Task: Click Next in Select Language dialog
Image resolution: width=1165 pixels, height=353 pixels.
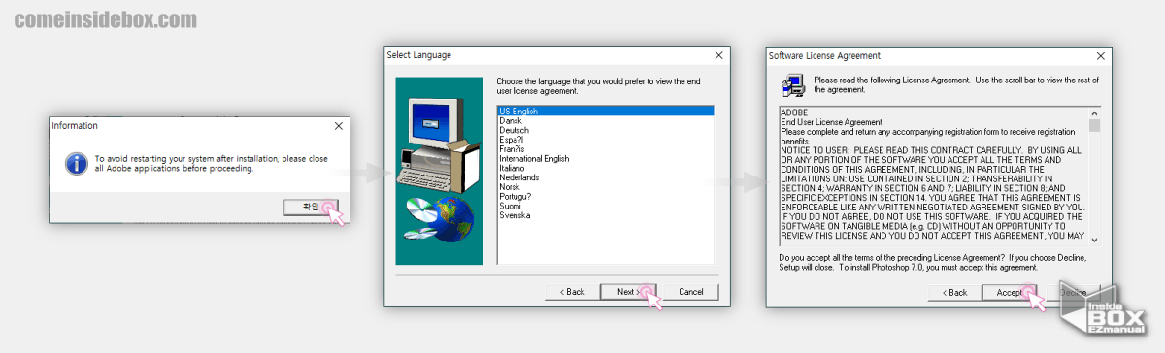Action: tap(627, 291)
